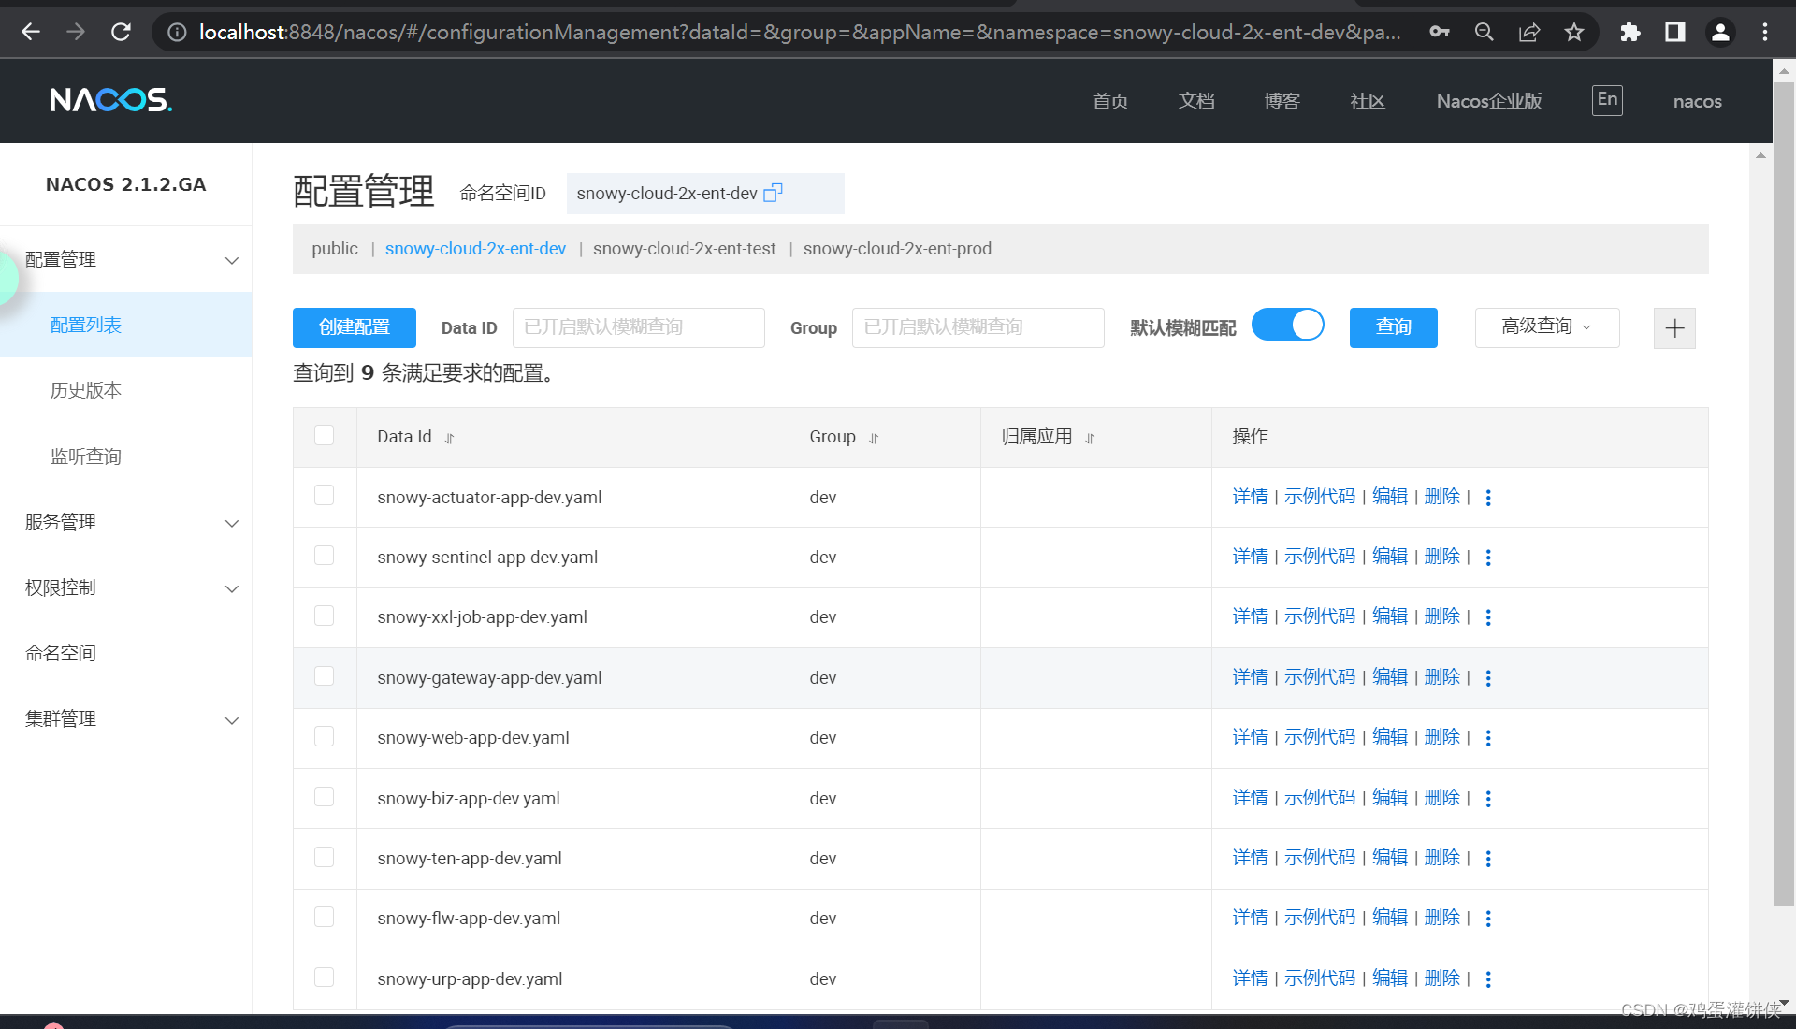Toggle the 默认模糊匹配 switch

(x=1288, y=325)
